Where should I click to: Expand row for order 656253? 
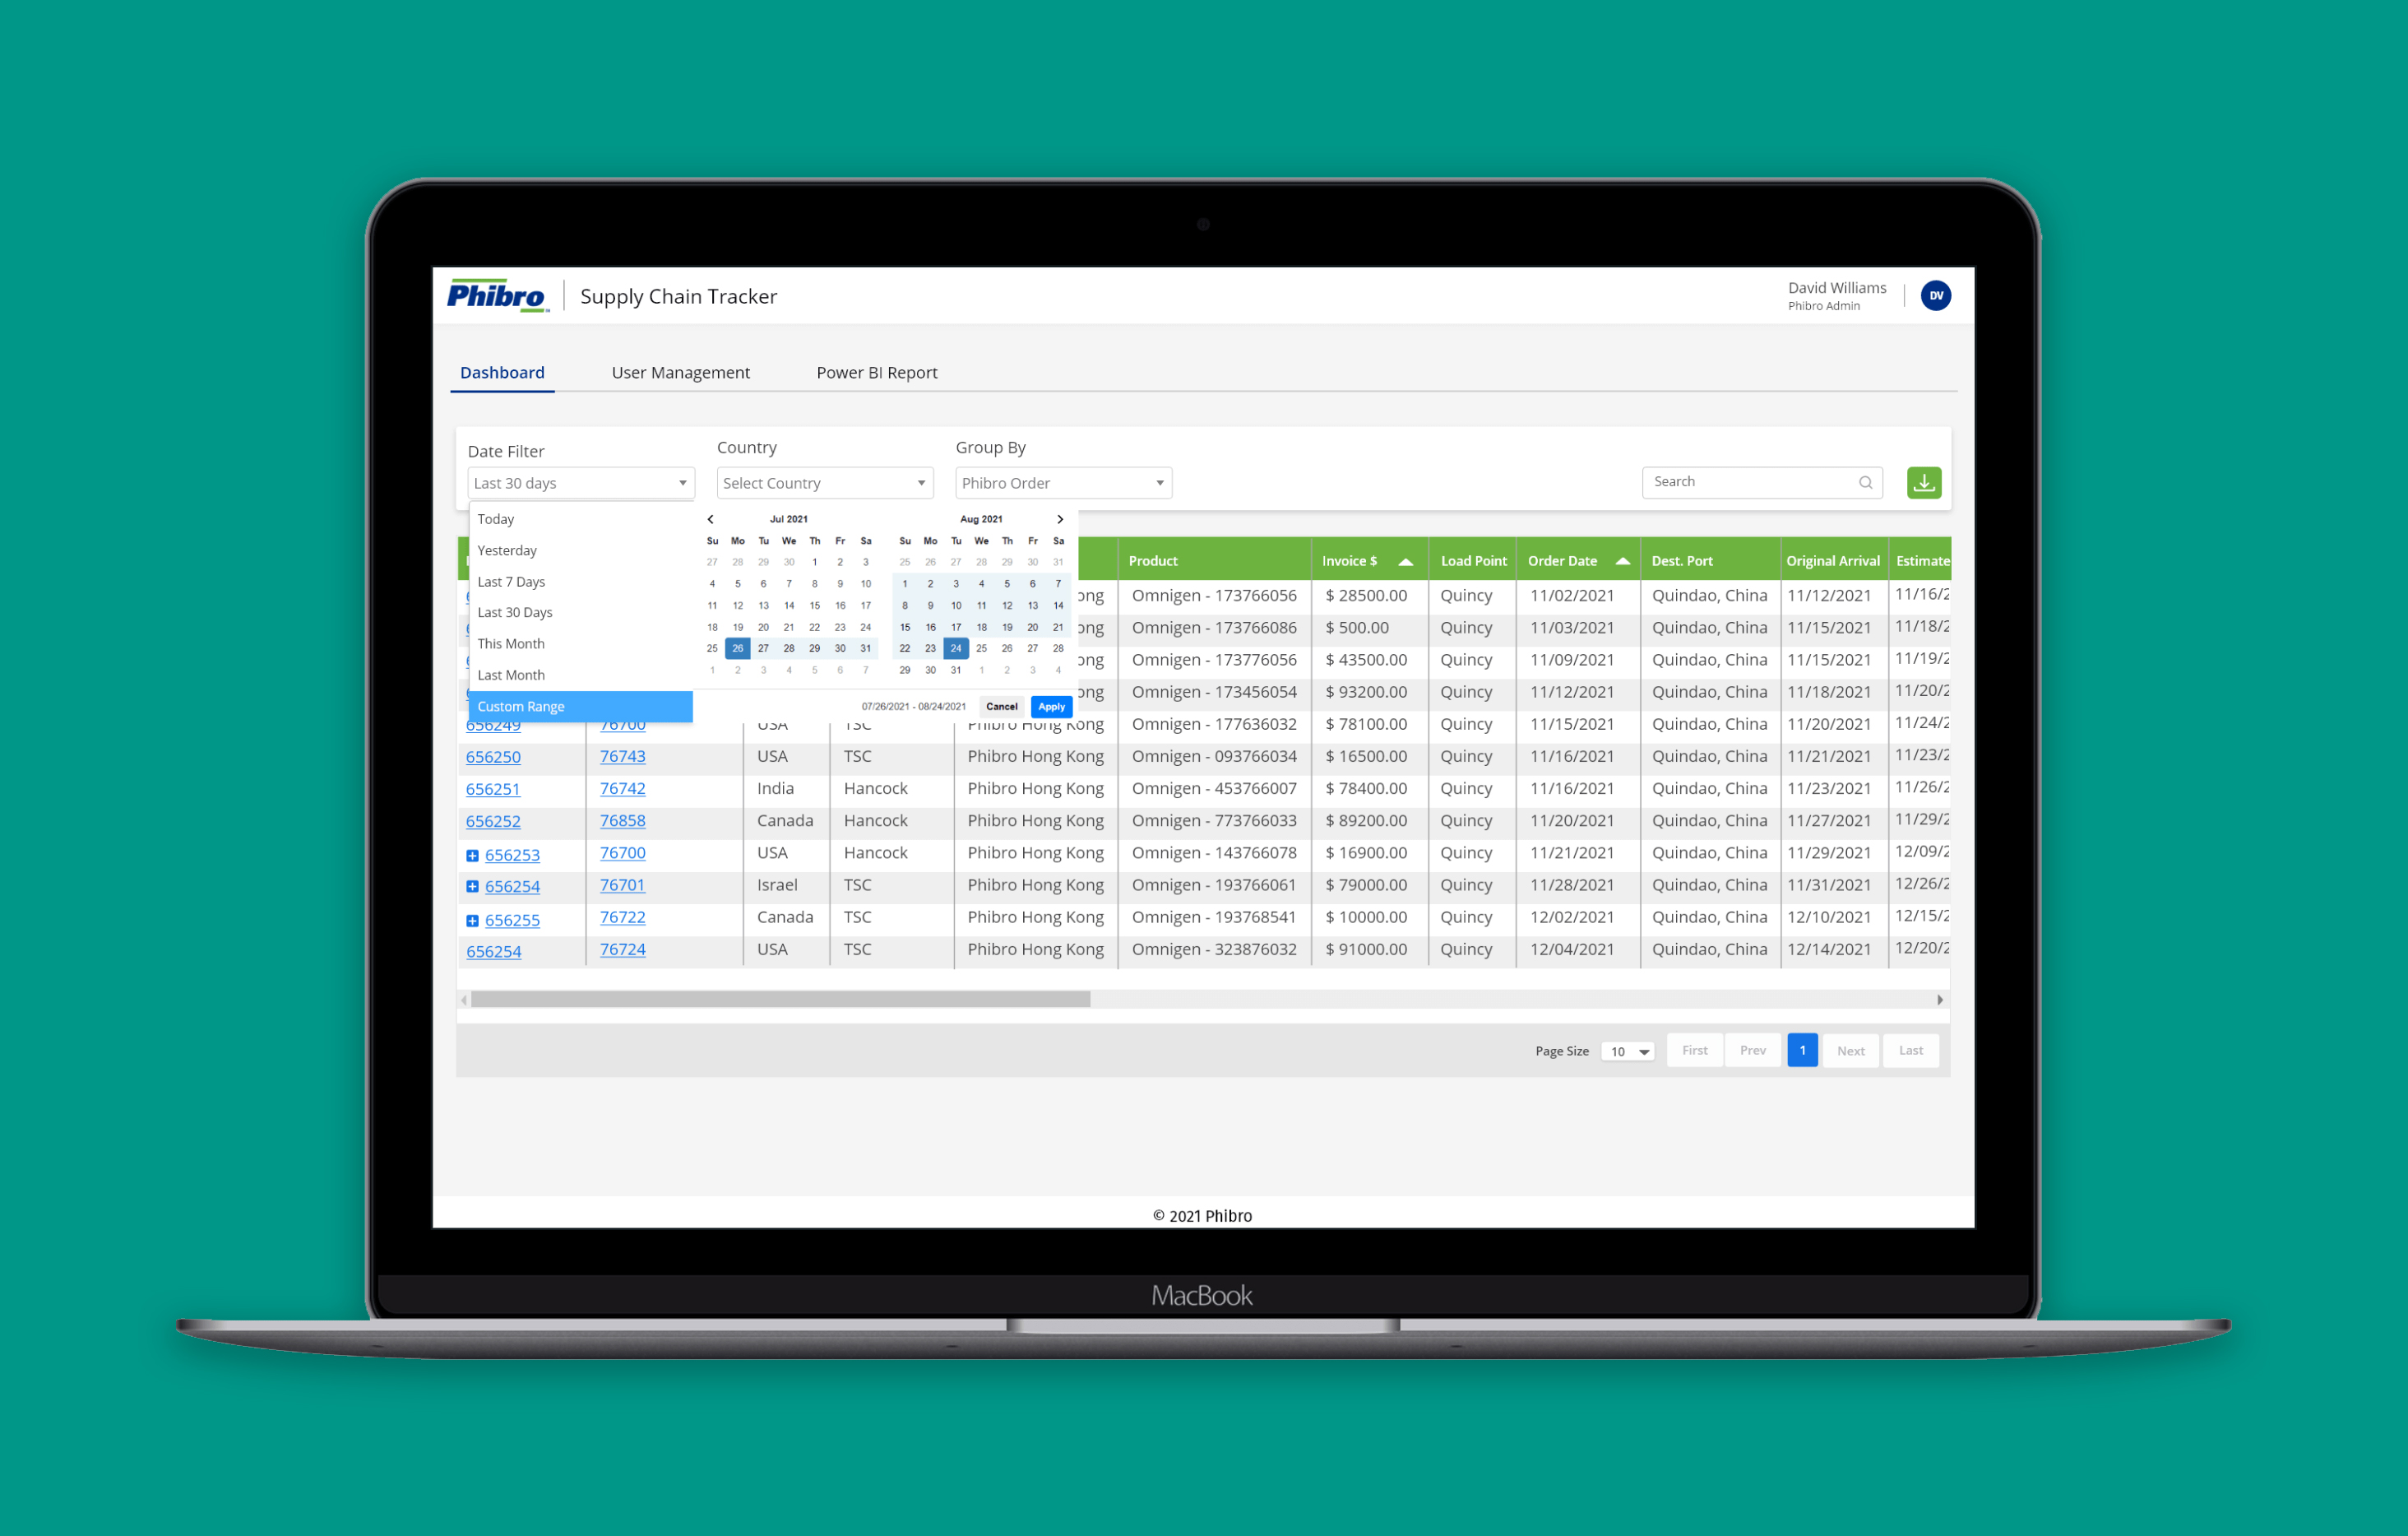(x=472, y=856)
